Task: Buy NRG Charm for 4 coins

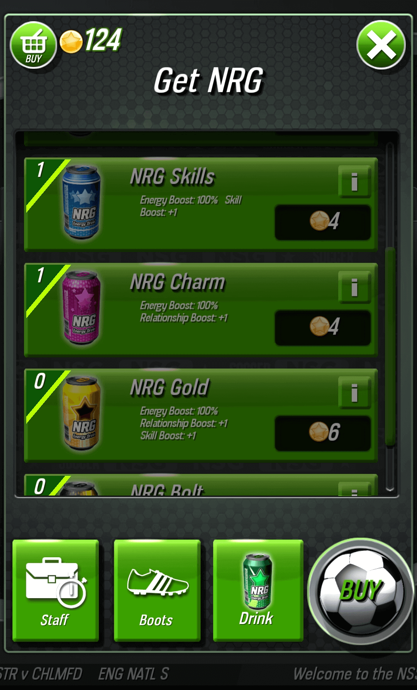Action: [323, 328]
